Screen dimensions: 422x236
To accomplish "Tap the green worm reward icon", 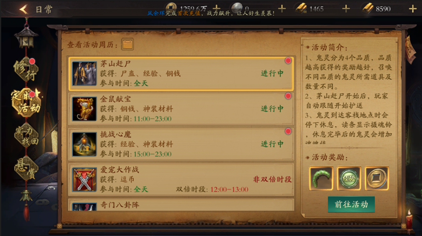I will 321,178.
